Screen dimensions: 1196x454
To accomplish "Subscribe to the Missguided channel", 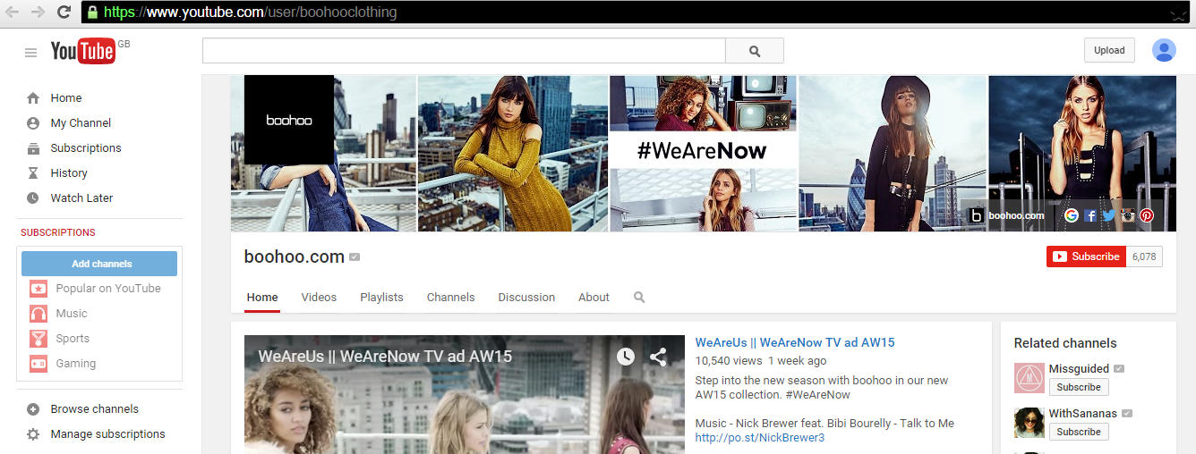I will click(1078, 387).
